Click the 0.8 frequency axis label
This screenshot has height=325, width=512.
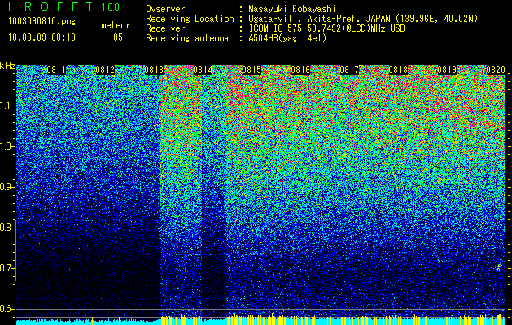click(x=6, y=227)
